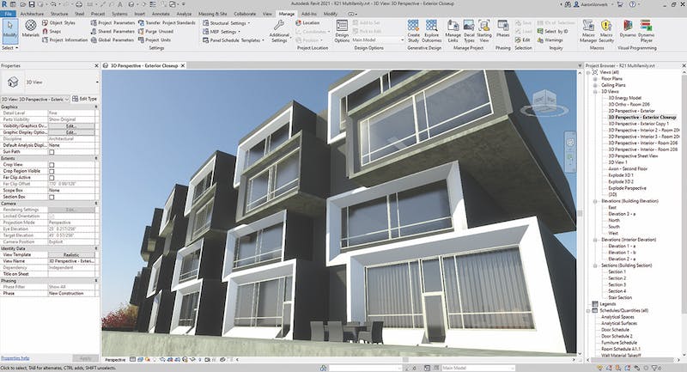The height and width of the screenshot is (372, 687).
Task: Launch Dynamo
Action: click(628, 28)
